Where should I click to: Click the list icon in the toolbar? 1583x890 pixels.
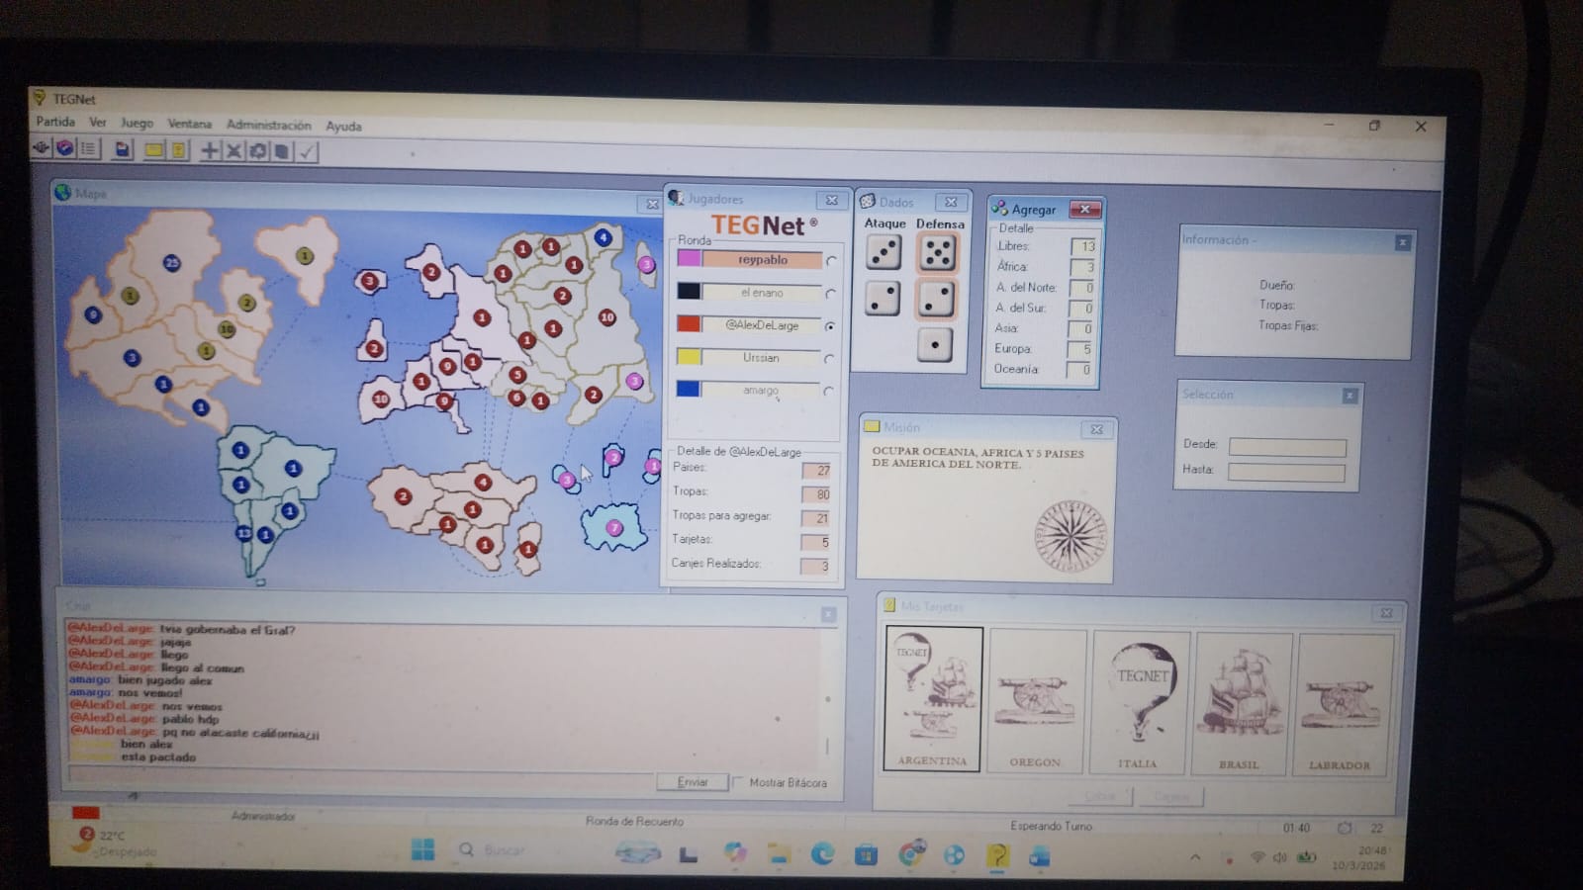(88, 148)
